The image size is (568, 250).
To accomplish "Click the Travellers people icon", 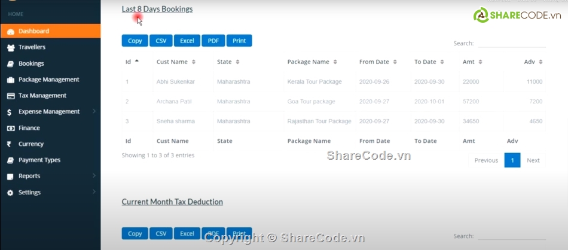I will click(x=11, y=47).
